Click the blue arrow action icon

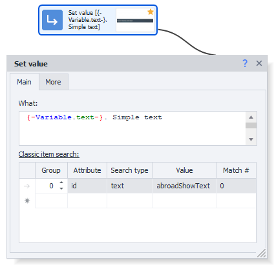(x=52, y=20)
